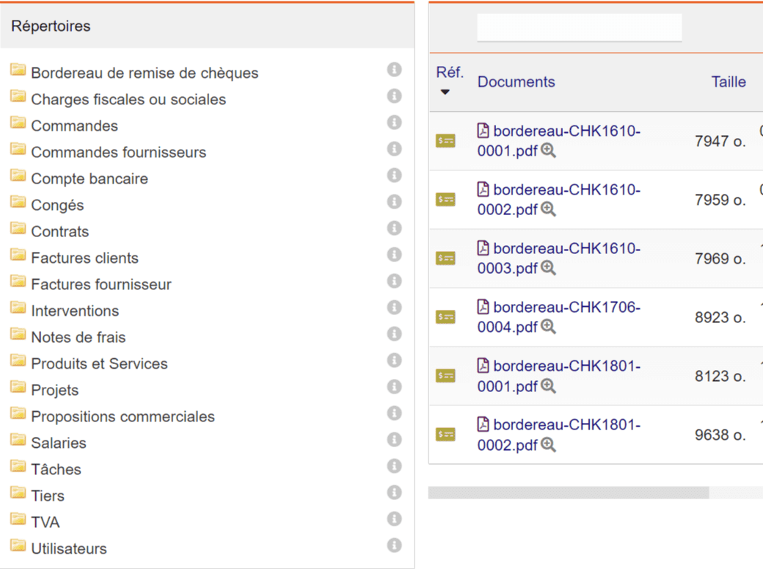763x569 pixels.
Task: Open the Compte bancaire directory
Action: point(89,179)
